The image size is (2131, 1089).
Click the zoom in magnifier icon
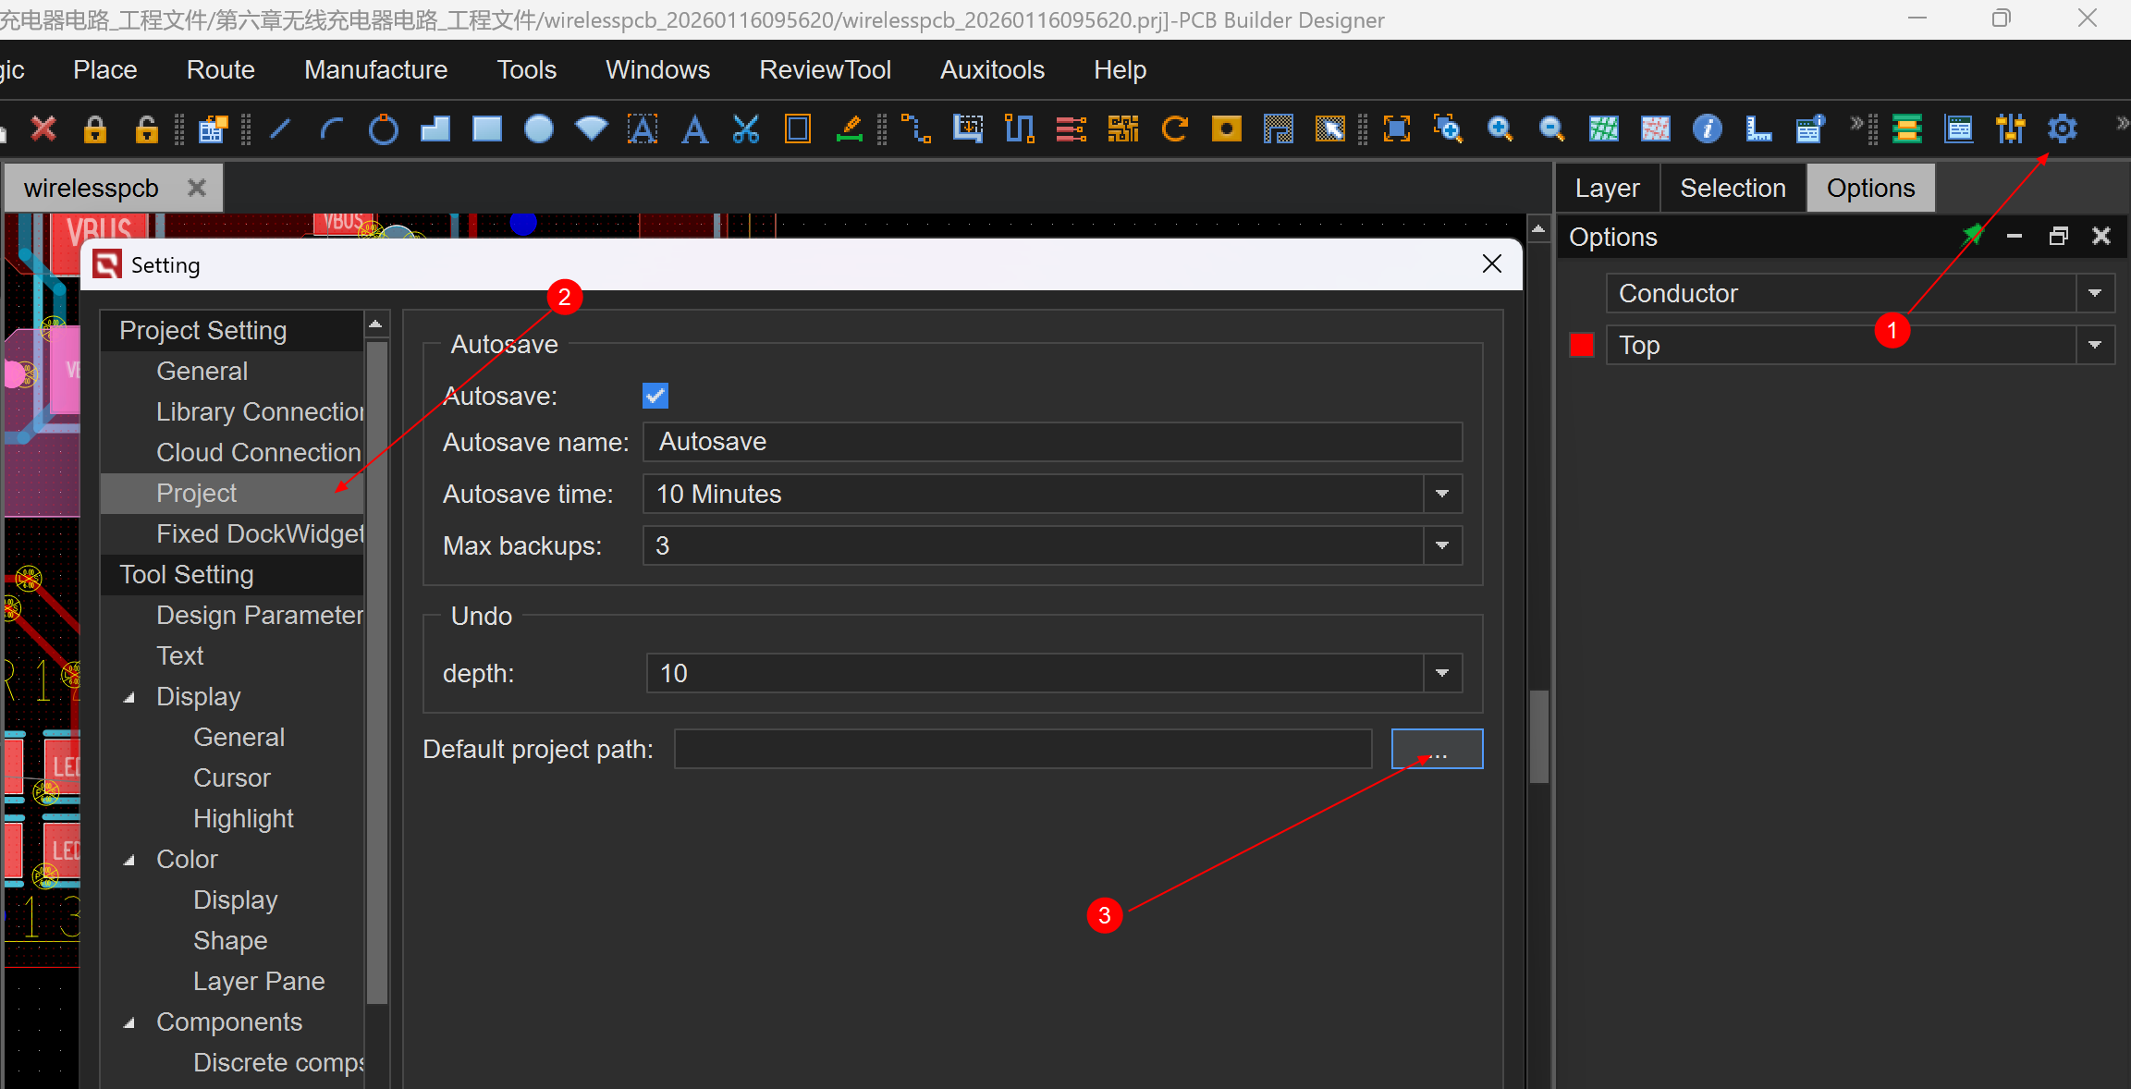click(x=1500, y=128)
